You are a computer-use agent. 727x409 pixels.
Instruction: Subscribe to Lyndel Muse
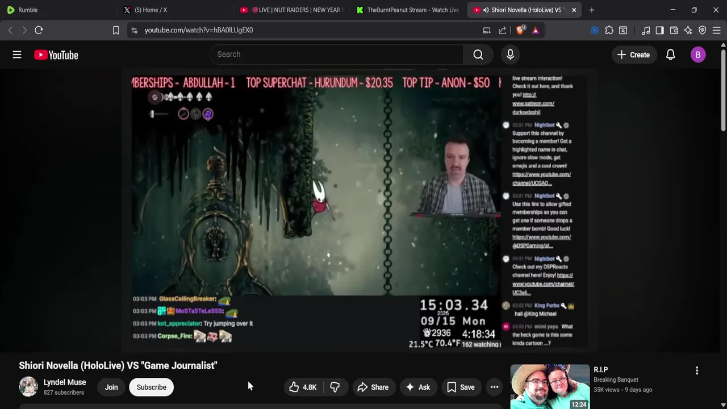coord(151,387)
